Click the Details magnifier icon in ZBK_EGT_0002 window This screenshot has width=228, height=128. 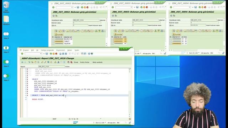click(x=56, y=31)
